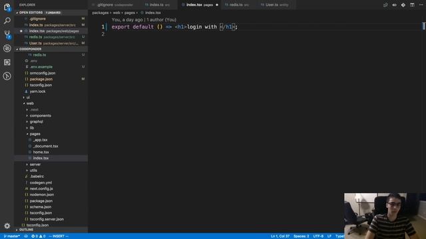Switch to the index.ts src tab
The height and width of the screenshot is (239, 426).
pyautogui.click(x=157, y=5)
